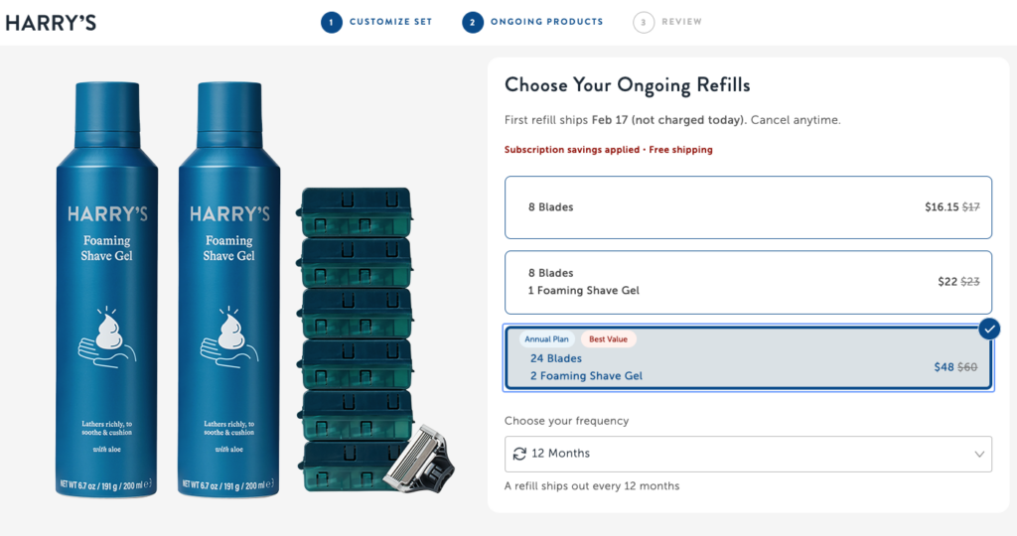Image resolution: width=1017 pixels, height=536 pixels.
Task: Click the Annual Plan badge
Action: (x=546, y=339)
